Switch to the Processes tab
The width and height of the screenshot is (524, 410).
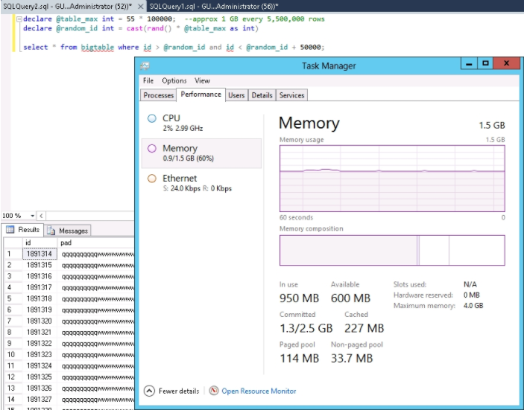[158, 95]
